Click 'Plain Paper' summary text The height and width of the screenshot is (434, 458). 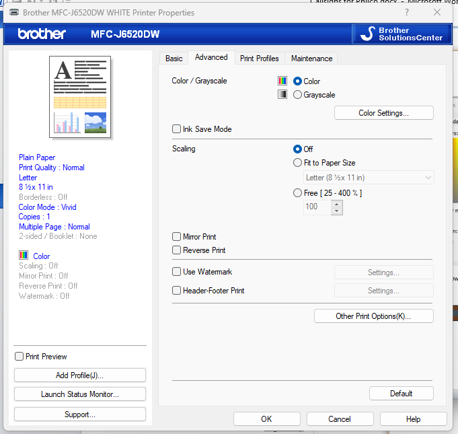click(37, 157)
